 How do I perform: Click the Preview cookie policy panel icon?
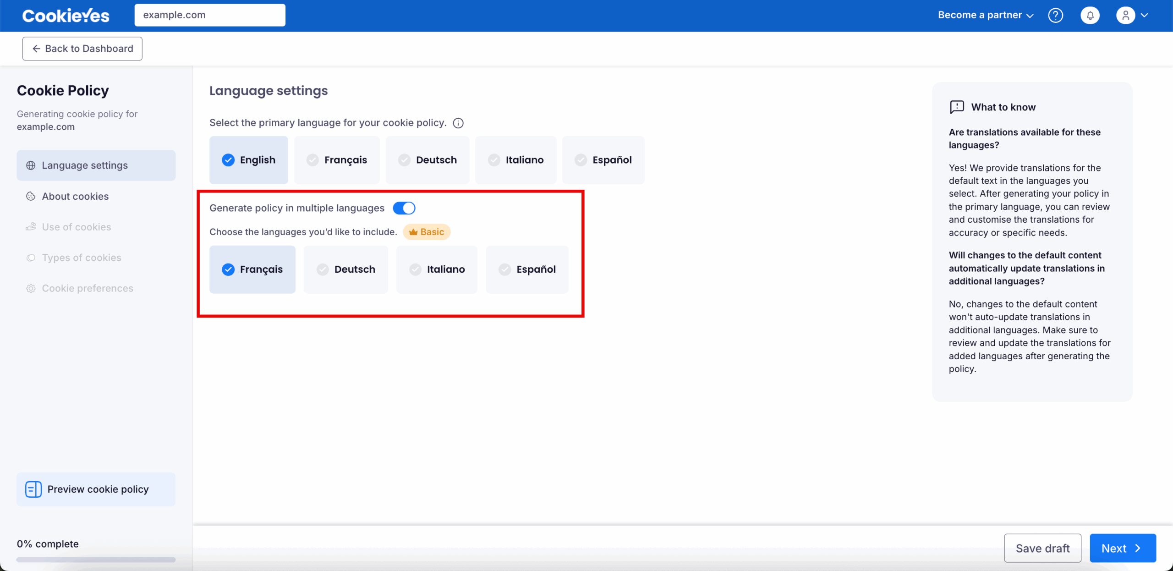point(33,489)
